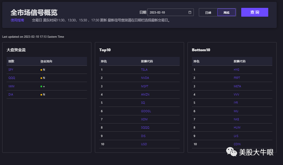The width and height of the screenshot is (283, 165).
Task: Click the 查询 query button
Action: (254, 12)
